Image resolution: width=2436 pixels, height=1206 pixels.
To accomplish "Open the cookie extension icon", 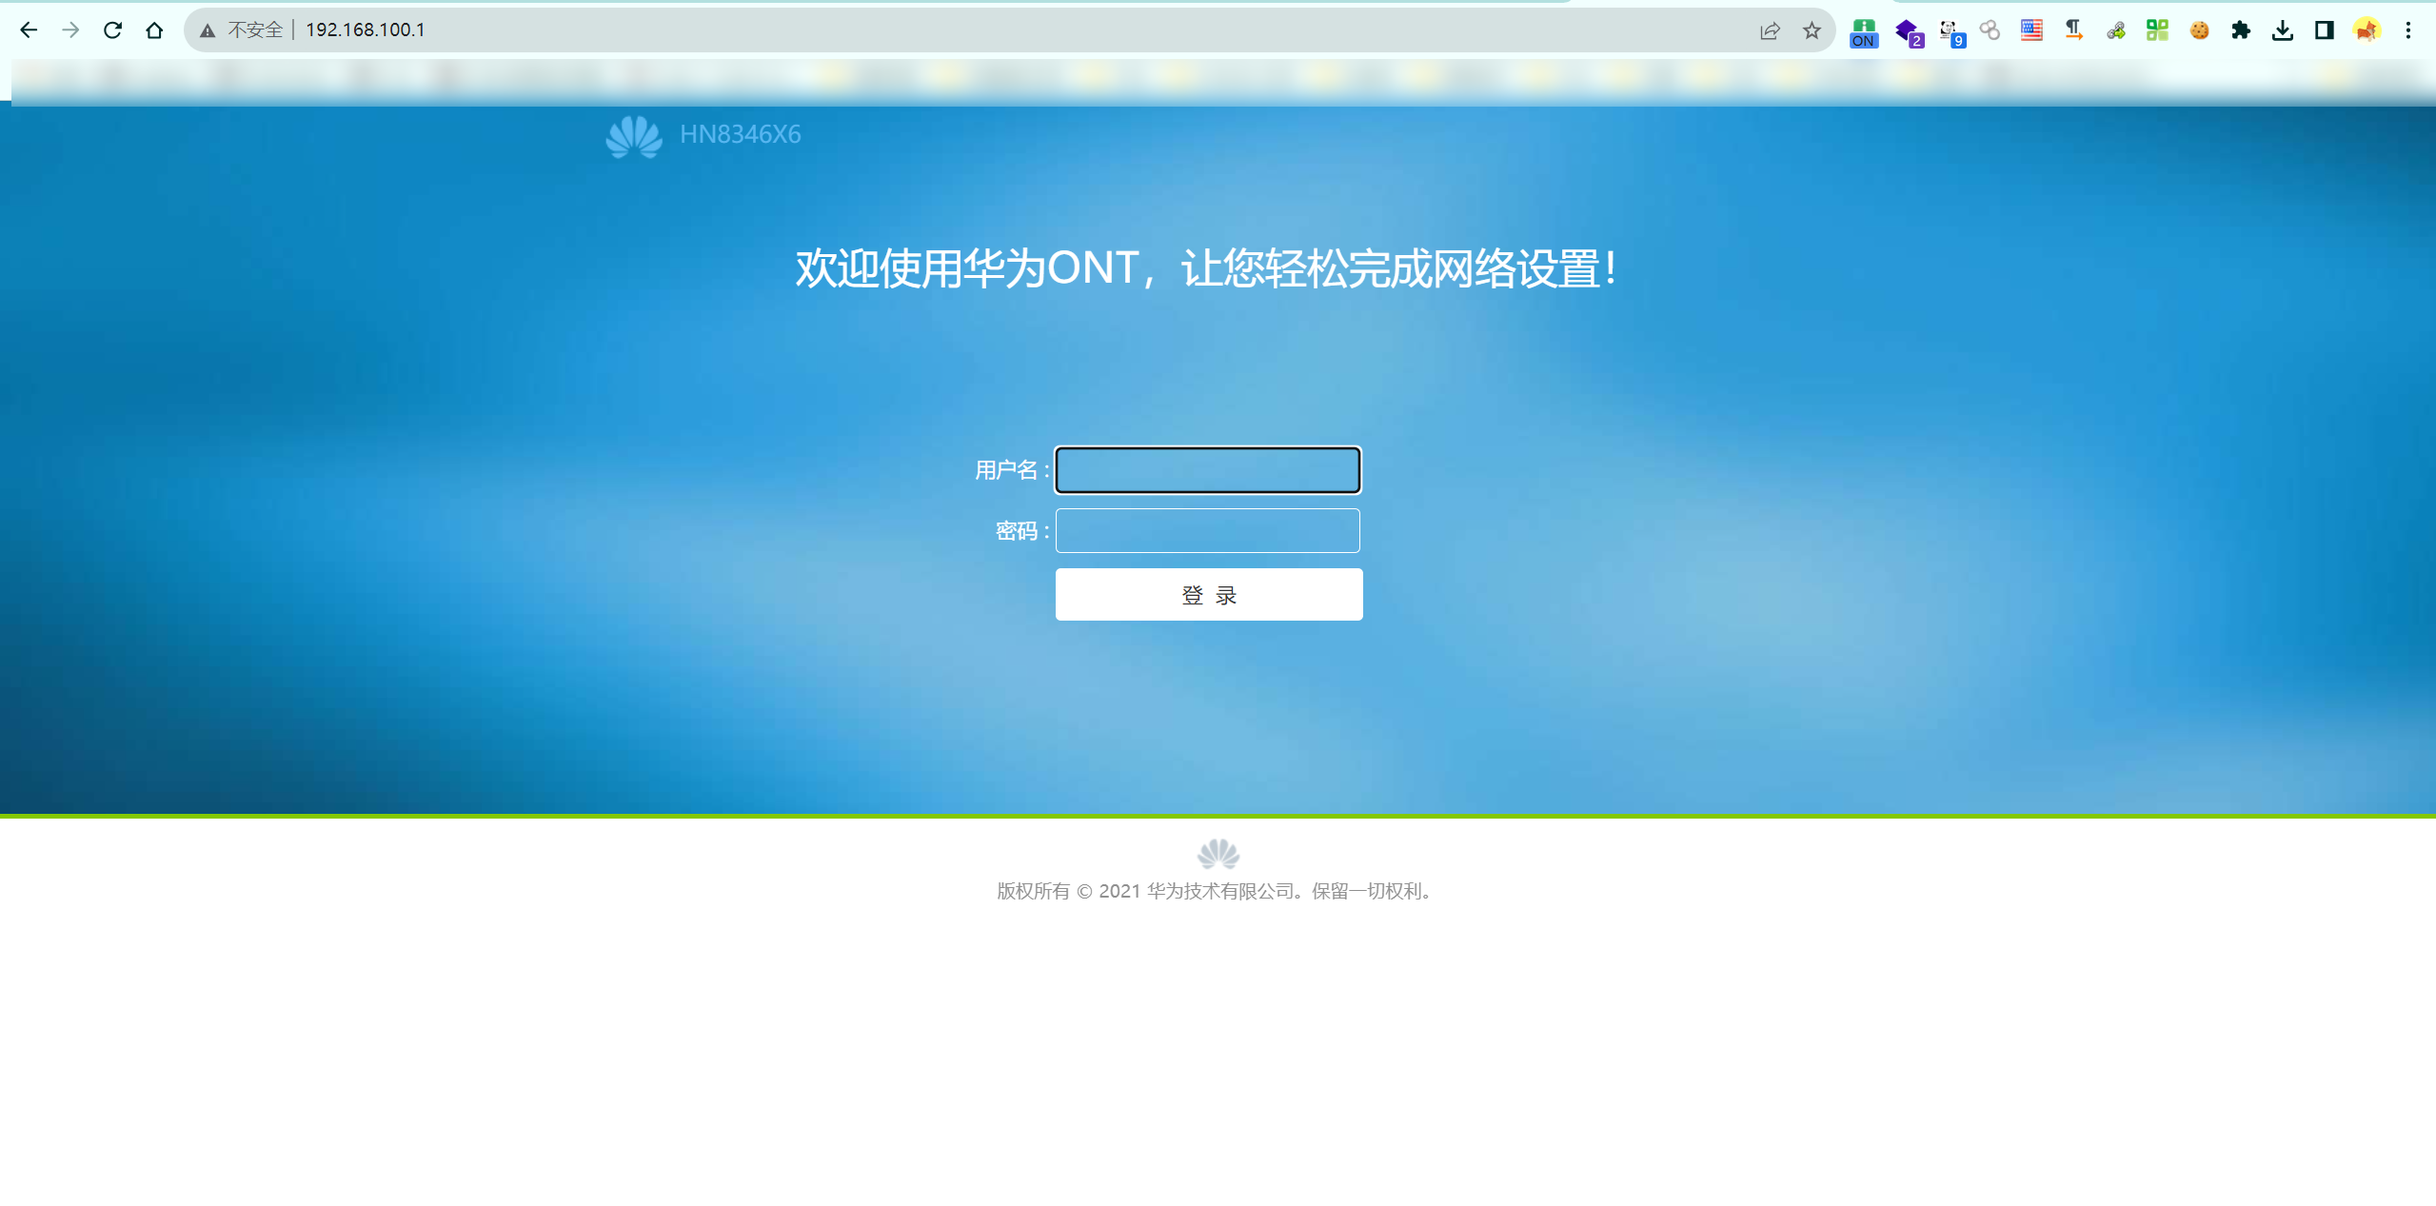I will 2199,30.
